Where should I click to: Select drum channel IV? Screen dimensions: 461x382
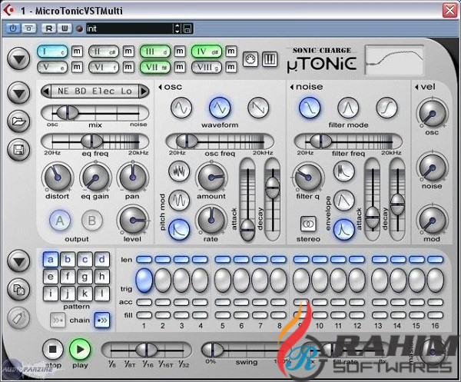pyautogui.click(x=207, y=51)
